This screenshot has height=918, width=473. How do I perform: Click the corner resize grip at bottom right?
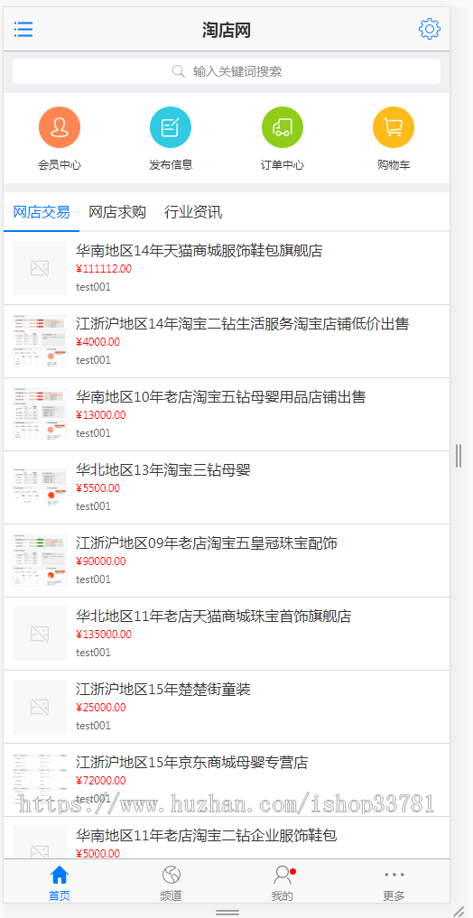point(459,911)
